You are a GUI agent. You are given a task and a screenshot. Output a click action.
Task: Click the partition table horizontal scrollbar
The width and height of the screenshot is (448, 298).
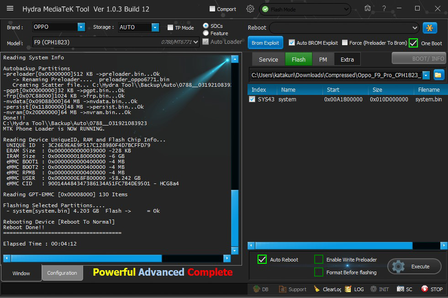tap(334, 246)
